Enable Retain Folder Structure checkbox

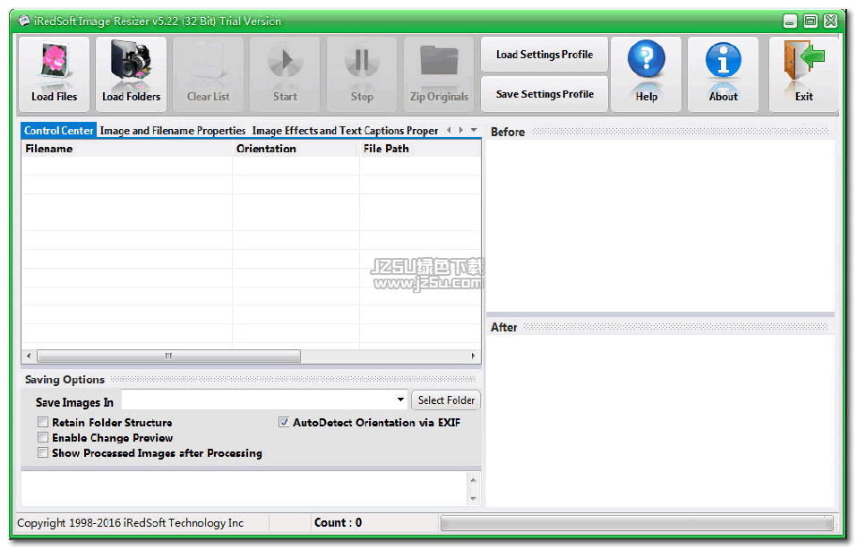point(43,422)
